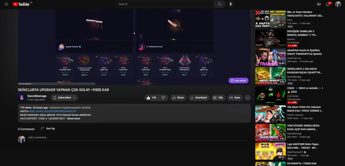Click the 779 views text
The width and height of the screenshot is (345, 166).
(x=26, y=107)
